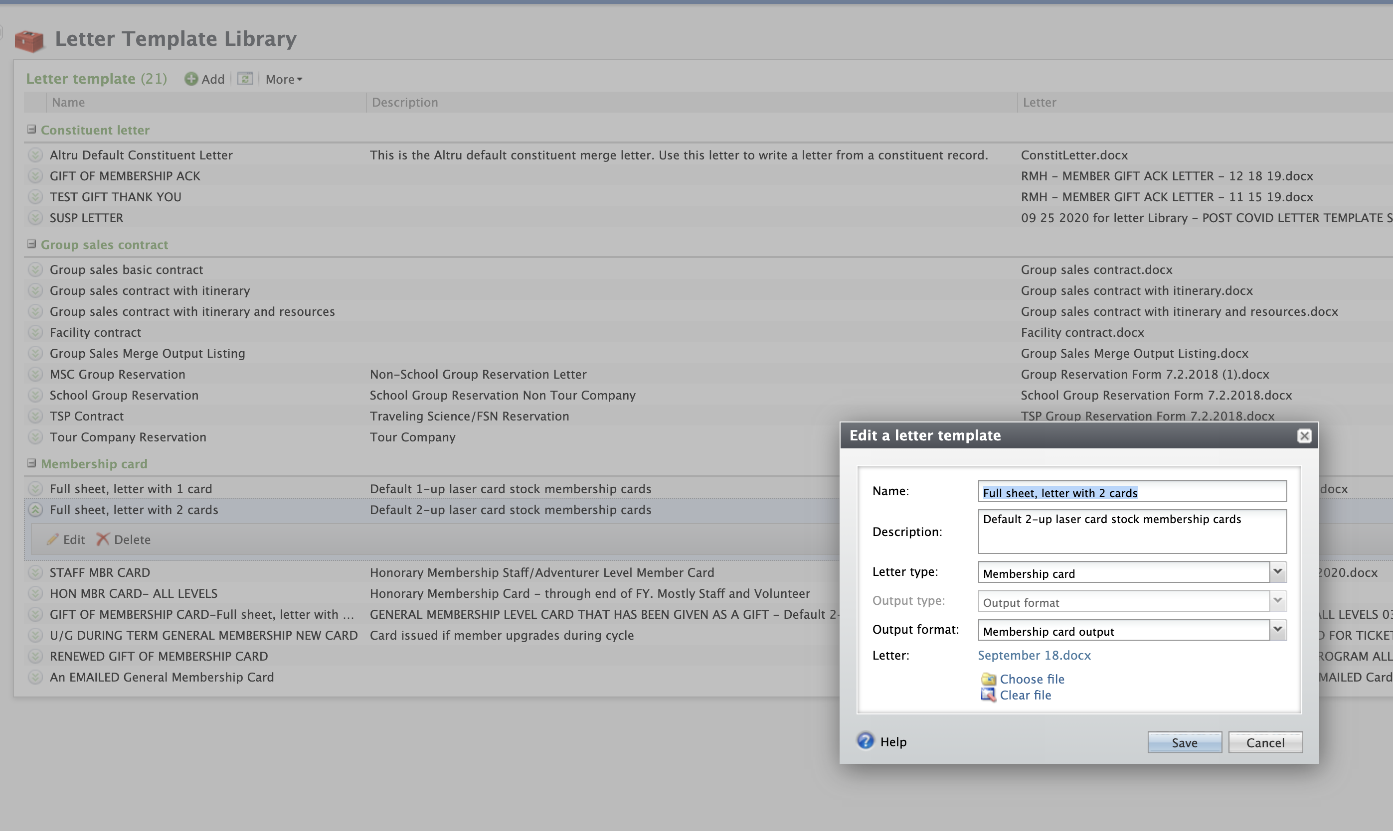Click the green Add plus icon
This screenshot has width=1393, height=831.
pyautogui.click(x=191, y=79)
